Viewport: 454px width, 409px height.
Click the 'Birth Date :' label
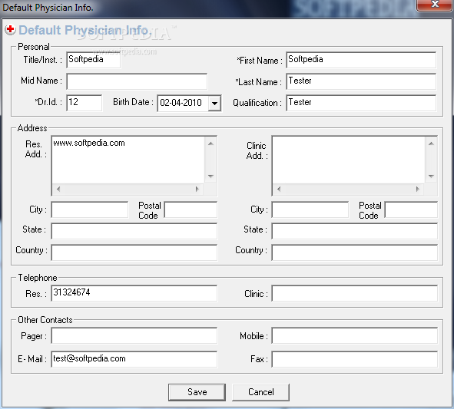pyautogui.click(x=133, y=102)
